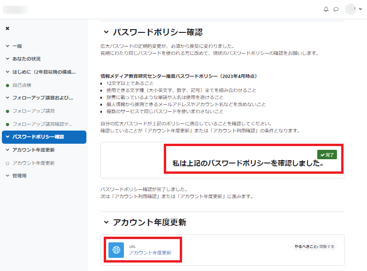This screenshot has width=367, height=271.
Task: Click green completion dot beside フォローアップ講習
Action: (8, 111)
